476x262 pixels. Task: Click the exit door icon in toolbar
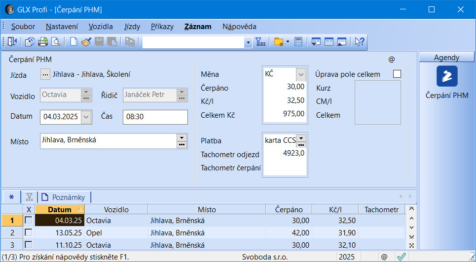[12, 42]
